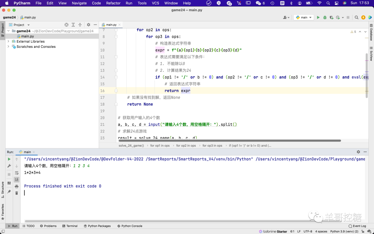Open the Problems tool window
Image resolution: width=374 pixels, height=234 pixels.
48,226
